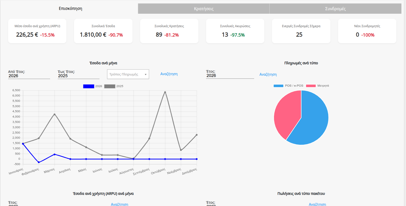
Task: Click the Συνολικές Ακυρώσεις summary card
Action: point(235,31)
